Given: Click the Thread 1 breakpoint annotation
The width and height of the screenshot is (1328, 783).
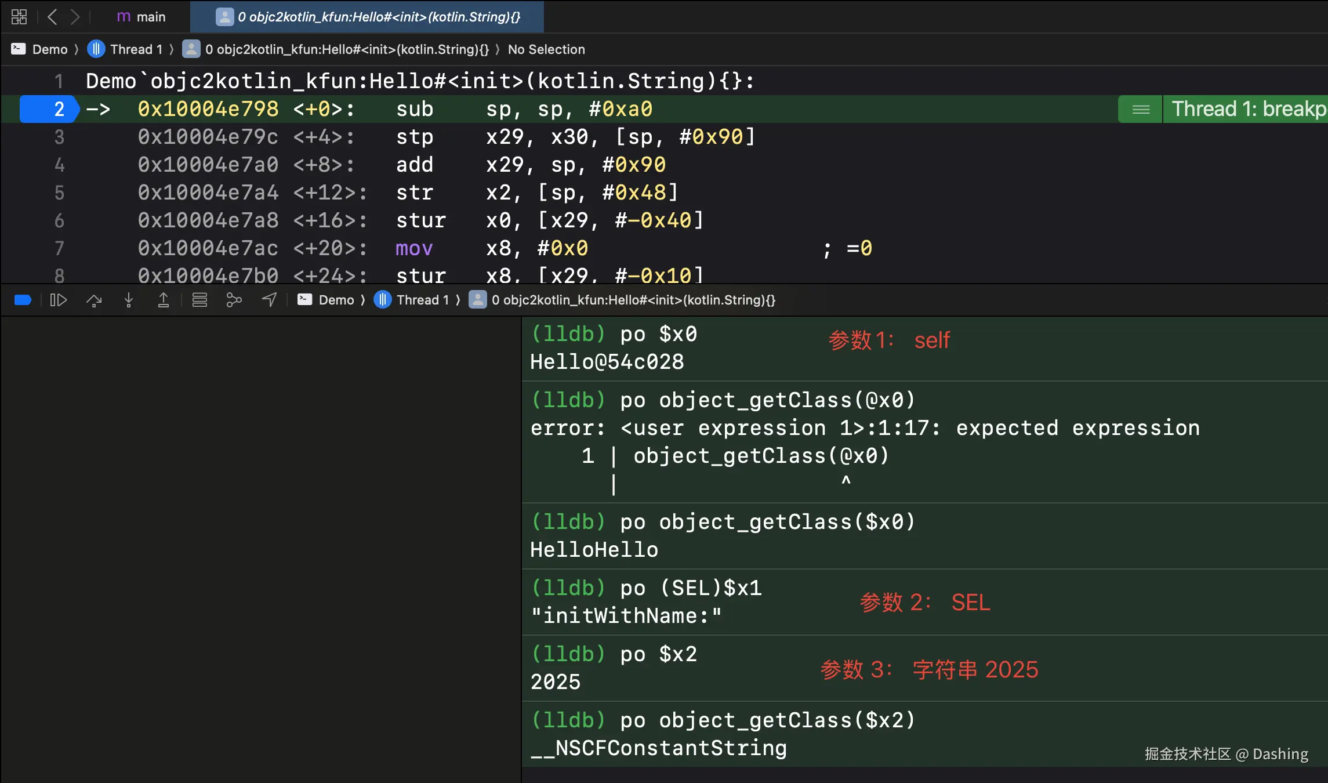Looking at the screenshot, I should 1248,109.
